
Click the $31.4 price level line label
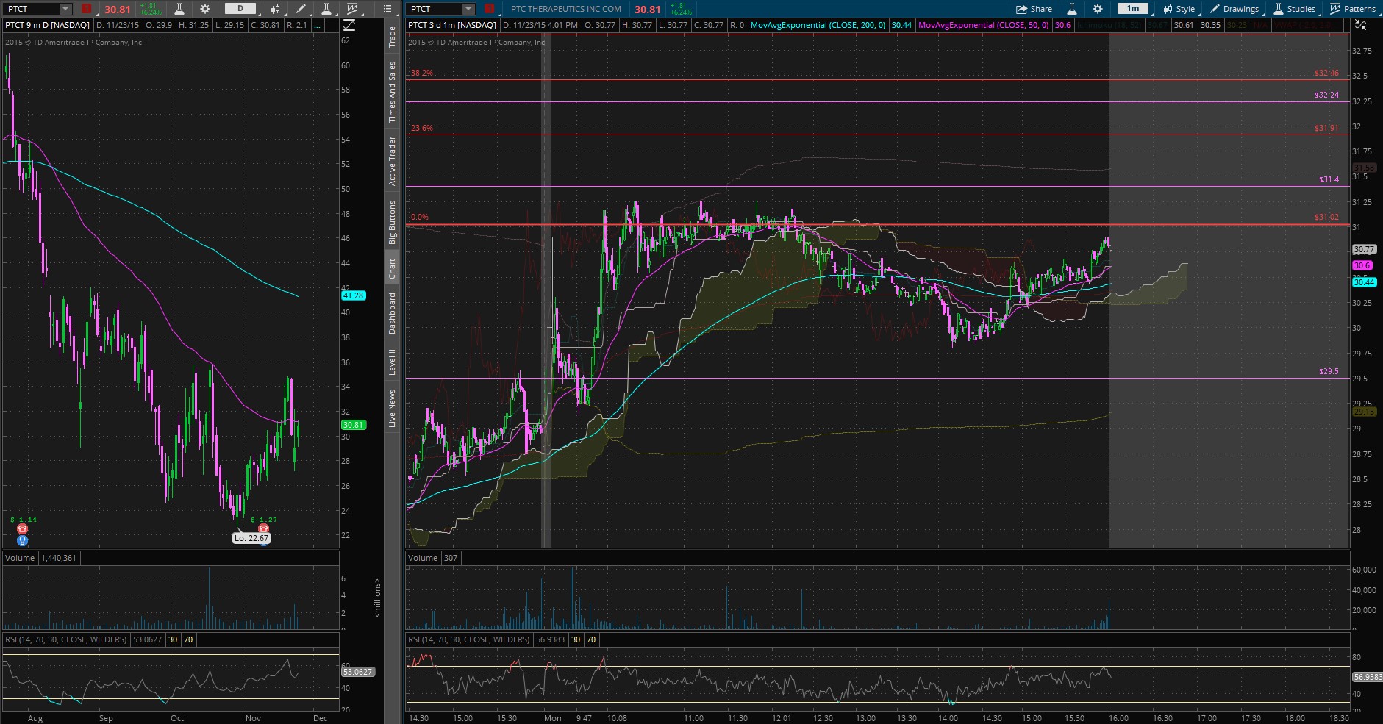pos(1329,179)
